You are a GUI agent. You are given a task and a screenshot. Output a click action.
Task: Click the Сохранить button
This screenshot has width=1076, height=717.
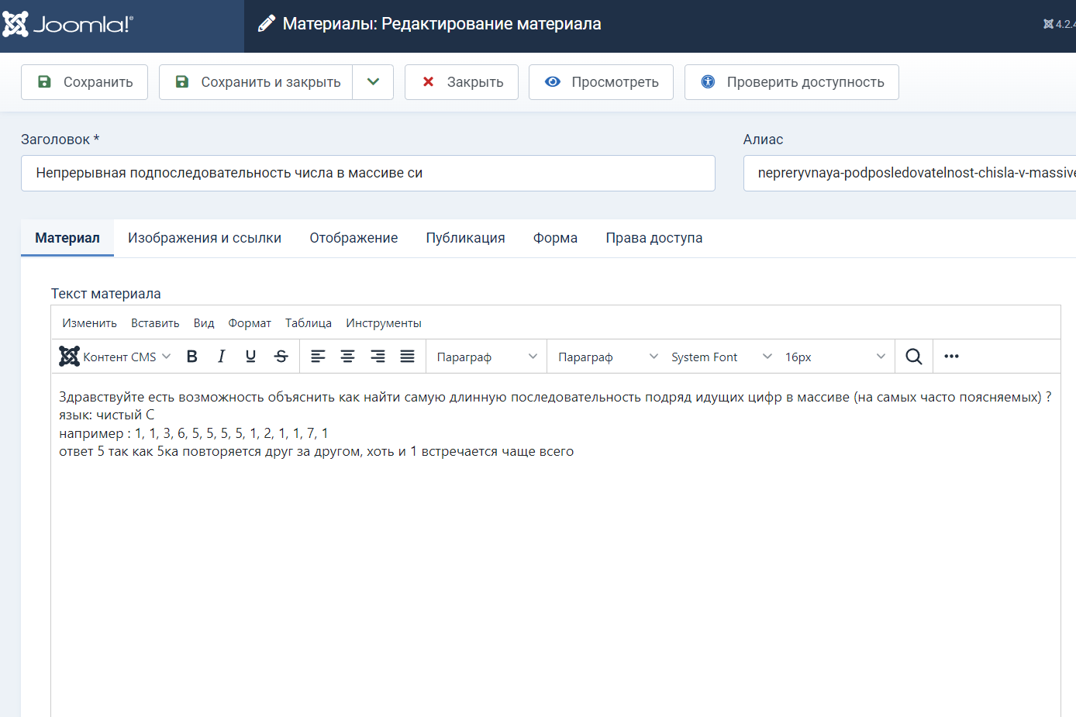(x=84, y=82)
